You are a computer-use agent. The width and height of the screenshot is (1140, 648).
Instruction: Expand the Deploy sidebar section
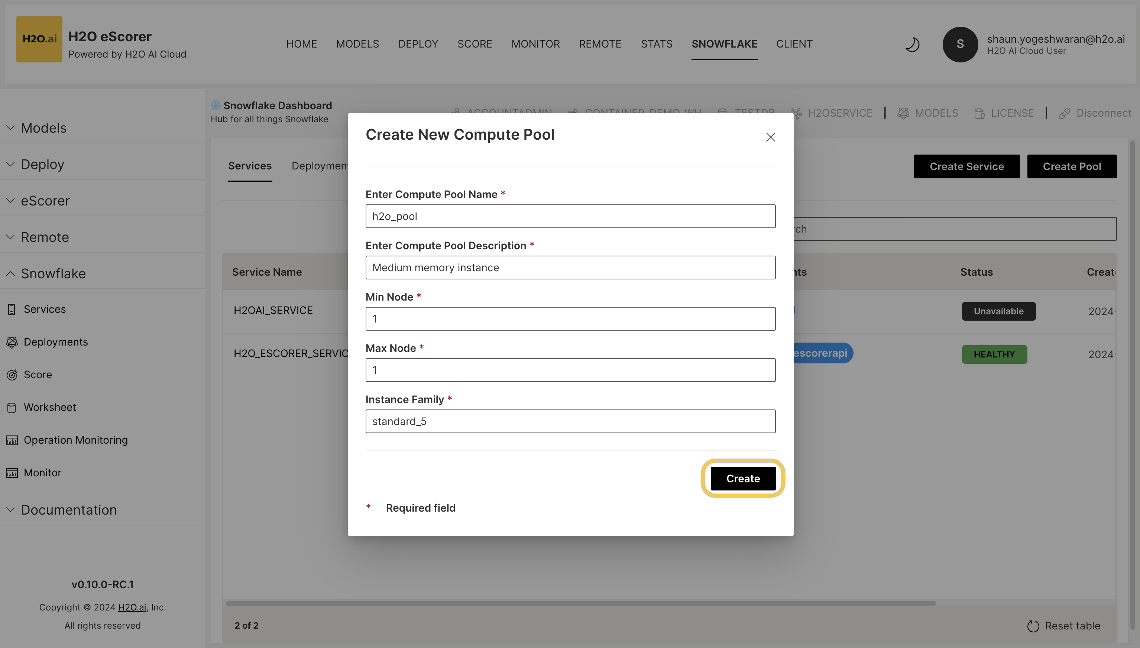[43, 164]
